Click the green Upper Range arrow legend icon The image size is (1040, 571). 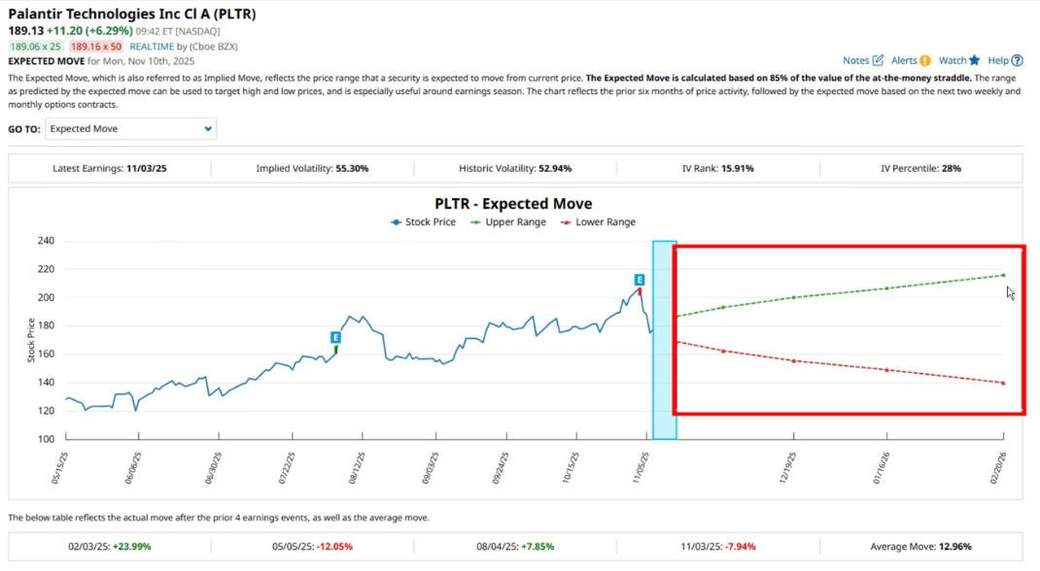(474, 222)
